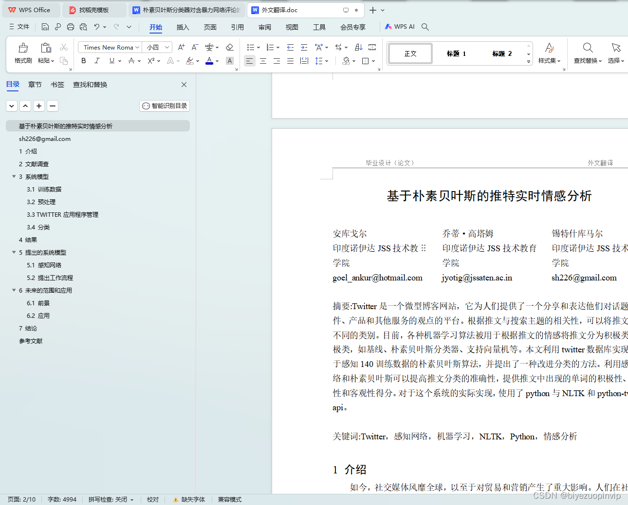Open the WPS AI assistant
This screenshot has height=505, width=628.
400,27
